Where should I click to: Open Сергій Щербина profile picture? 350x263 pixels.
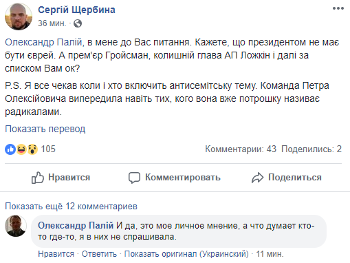(x=19, y=17)
